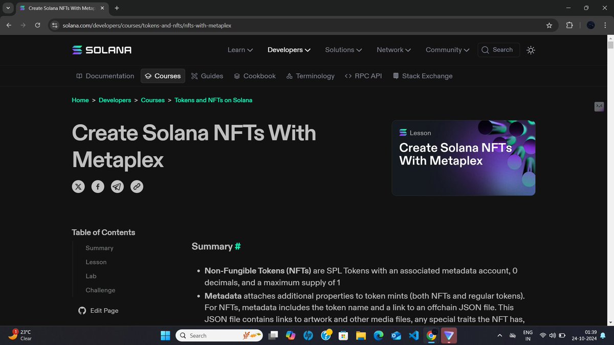Expand the Community dropdown menu
The image size is (614, 345).
click(x=448, y=50)
